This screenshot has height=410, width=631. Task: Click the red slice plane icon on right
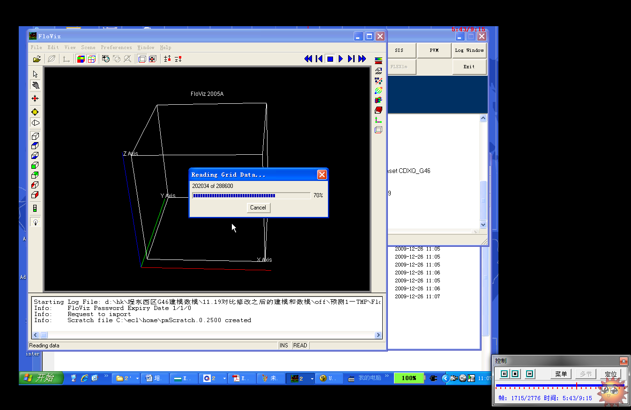[379, 110]
